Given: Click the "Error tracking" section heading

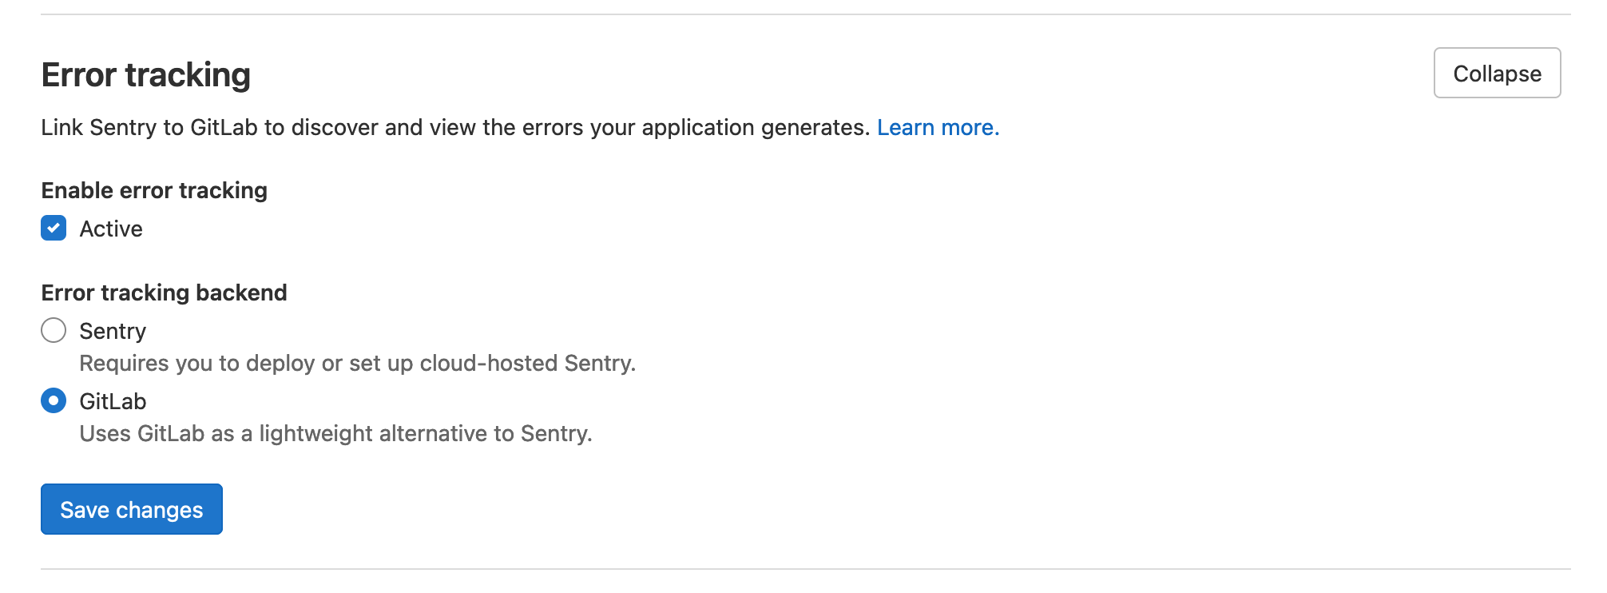Looking at the screenshot, I should [146, 75].
